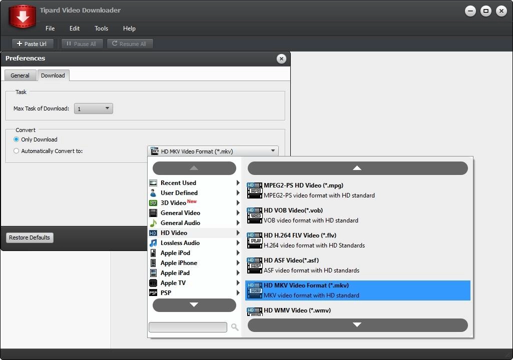
Task: Select the PSP category label
Action: click(x=166, y=293)
